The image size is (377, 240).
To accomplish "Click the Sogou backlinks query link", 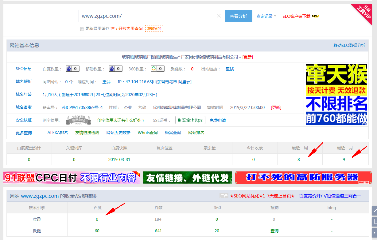I will pyautogui.click(x=274, y=231).
